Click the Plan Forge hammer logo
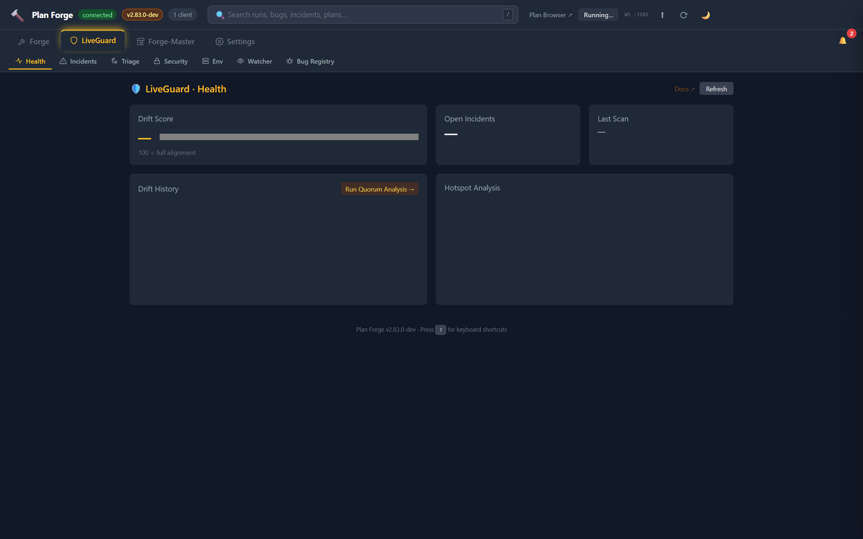The width and height of the screenshot is (863, 539). (17, 15)
